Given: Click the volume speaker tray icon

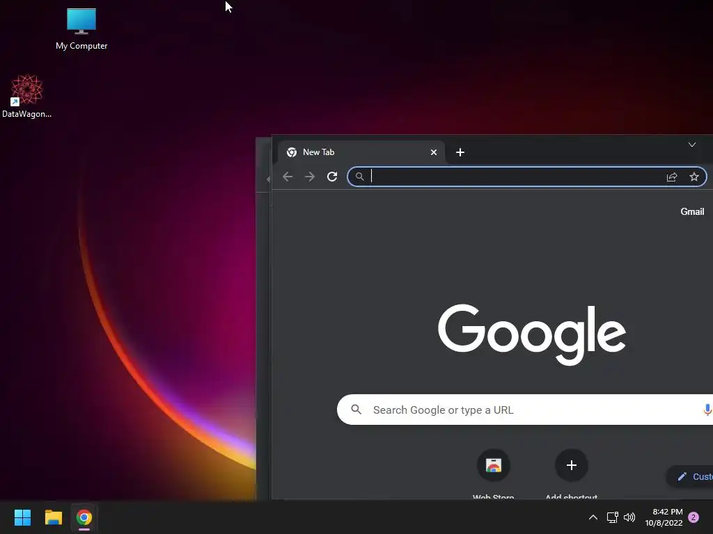Looking at the screenshot, I should 629,517.
